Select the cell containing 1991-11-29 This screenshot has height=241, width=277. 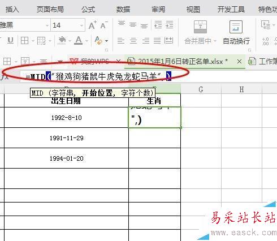click(66, 138)
